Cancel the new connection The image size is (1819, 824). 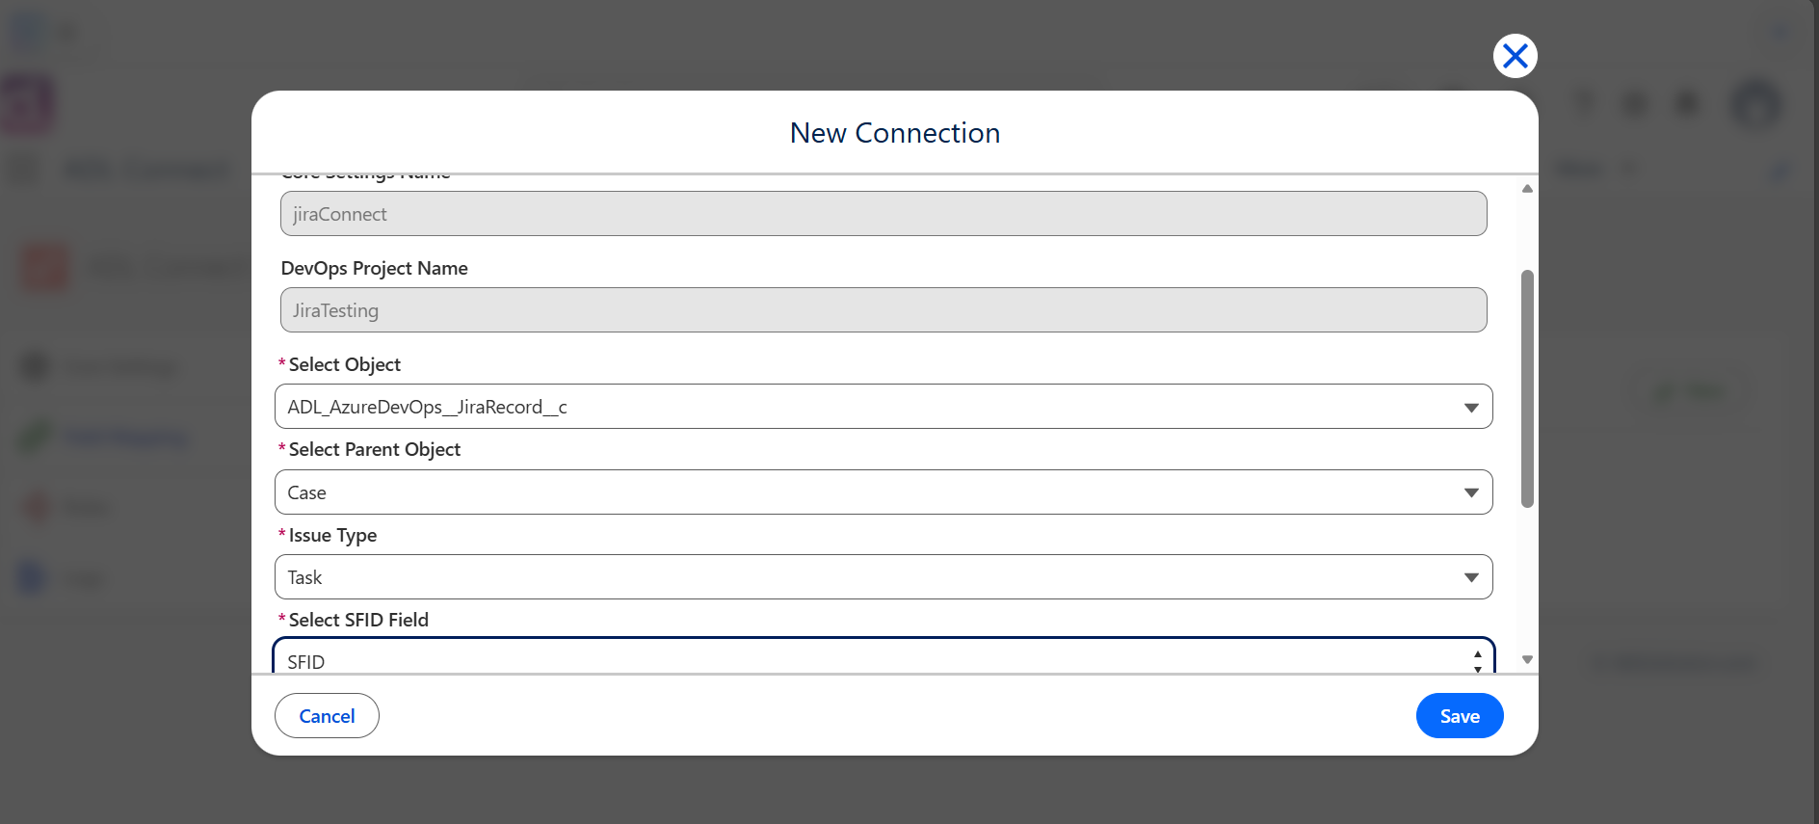[327, 716]
